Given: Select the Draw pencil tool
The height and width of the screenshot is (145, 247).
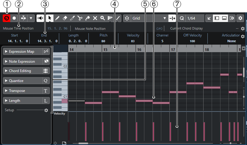Looking at the screenshot, I should (57, 18).
